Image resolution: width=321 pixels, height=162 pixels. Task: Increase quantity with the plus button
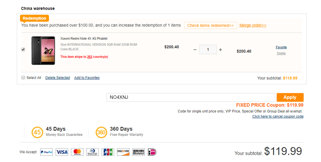[x=220, y=50]
